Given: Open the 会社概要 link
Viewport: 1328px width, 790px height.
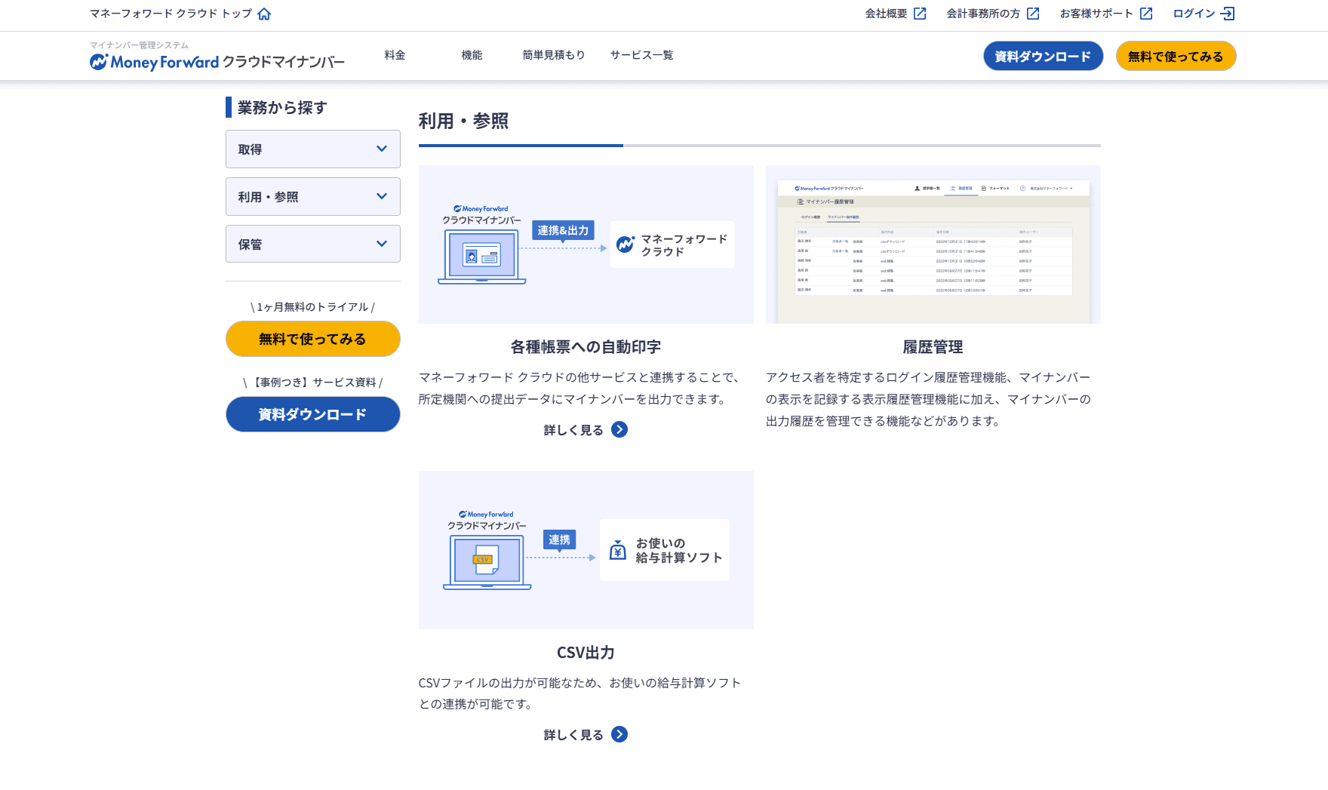Looking at the screenshot, I should coord(886,14).
